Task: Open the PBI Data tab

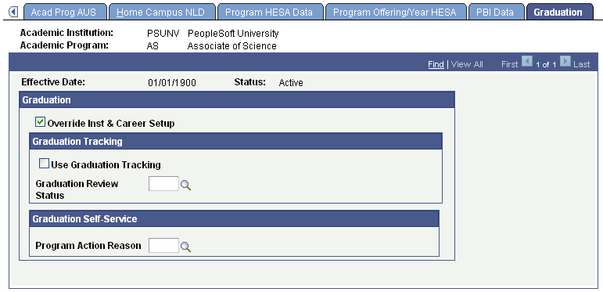Action: 495,12
